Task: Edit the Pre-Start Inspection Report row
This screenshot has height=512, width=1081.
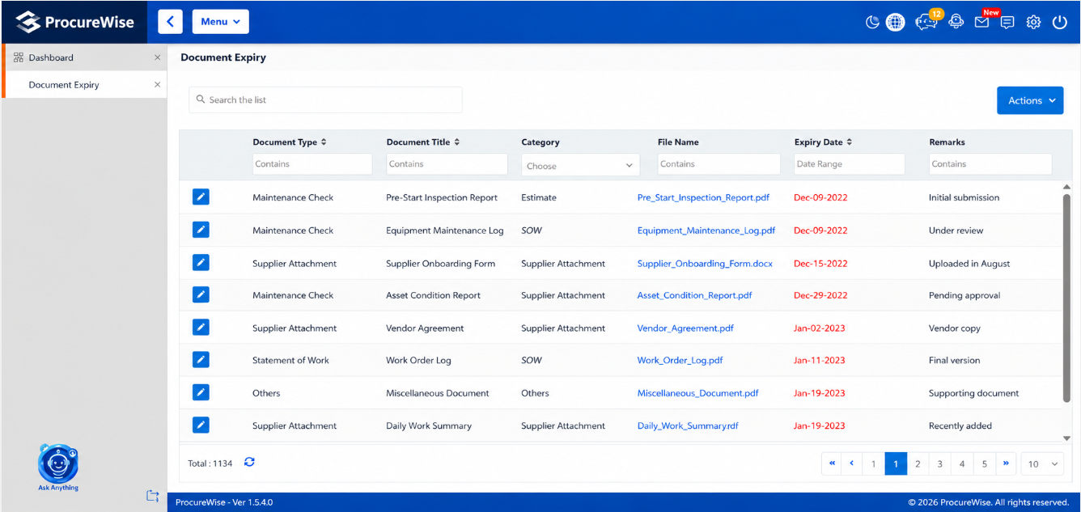Action: click(201, 197)
